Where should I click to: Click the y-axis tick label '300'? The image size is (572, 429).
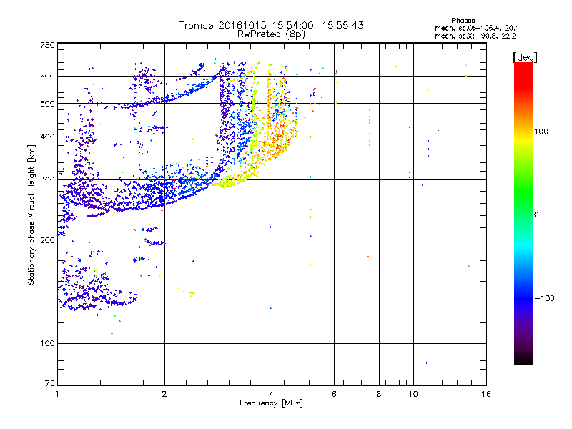pyautogui.click(x=48, y=180)
